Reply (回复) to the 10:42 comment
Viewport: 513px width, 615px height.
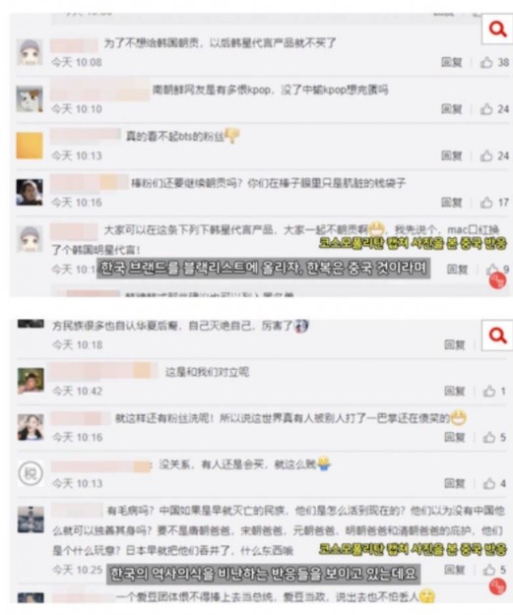pyautogui.click(x=455, y=391)
